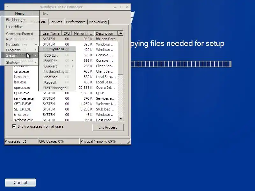The height and width of the screenshot is (191, 255).
Task: Sort processes by CPU column
Action: click(x=67, y=33)
